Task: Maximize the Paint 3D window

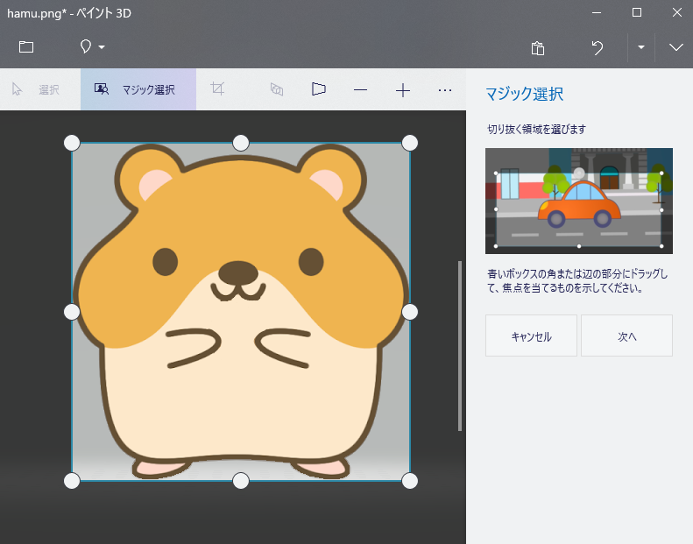Action: pos(637,12)
